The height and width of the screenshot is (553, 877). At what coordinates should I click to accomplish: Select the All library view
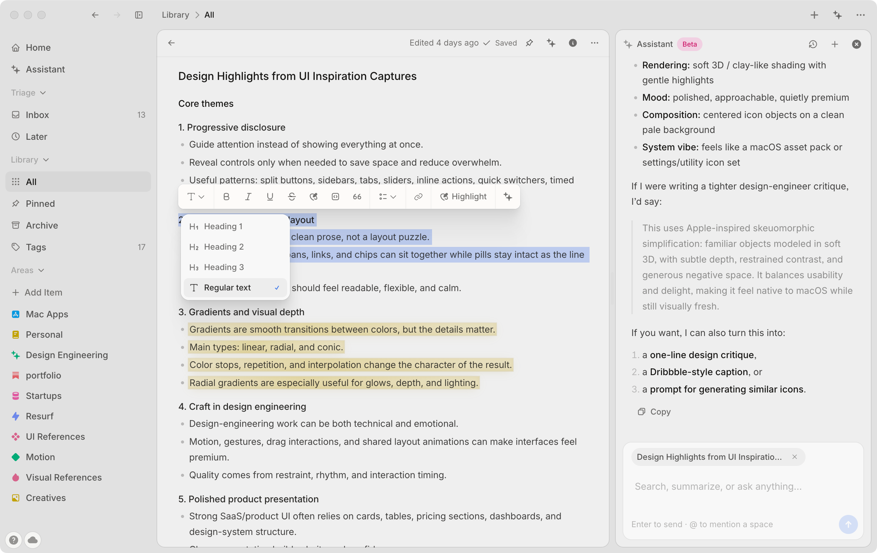78,182
